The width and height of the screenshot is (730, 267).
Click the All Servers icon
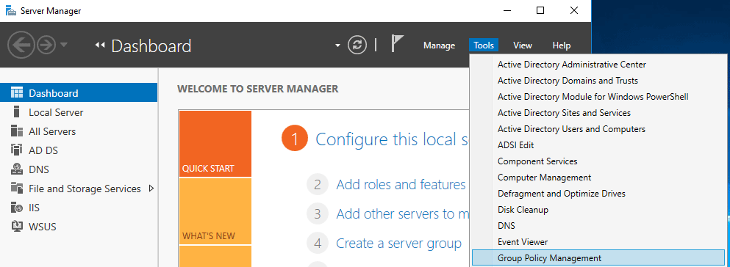(17, 131)
